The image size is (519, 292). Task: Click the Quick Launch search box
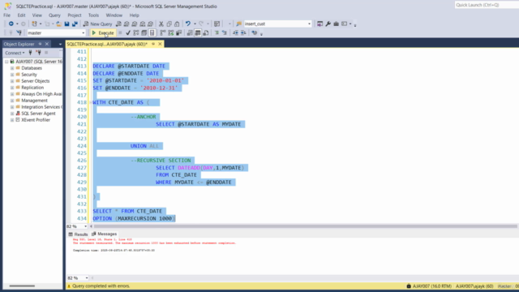coord(487,5)
